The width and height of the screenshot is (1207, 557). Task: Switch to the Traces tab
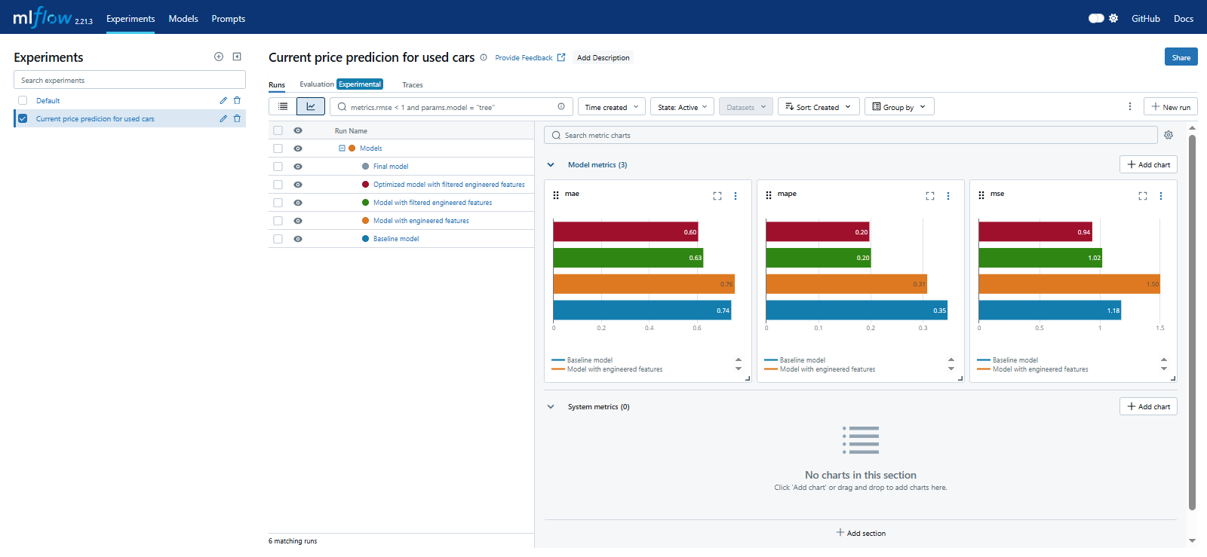(412, 85)
